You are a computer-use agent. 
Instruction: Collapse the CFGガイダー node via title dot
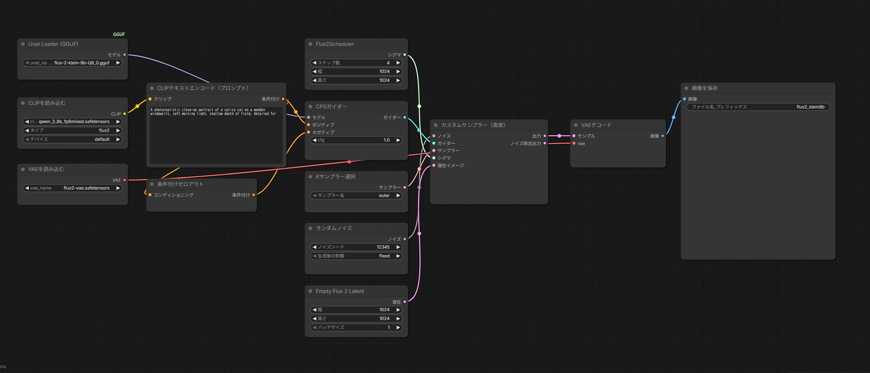310,107
